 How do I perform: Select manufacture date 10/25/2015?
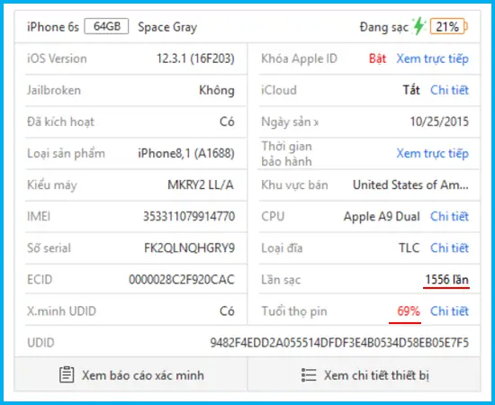(x=439, y=121)
